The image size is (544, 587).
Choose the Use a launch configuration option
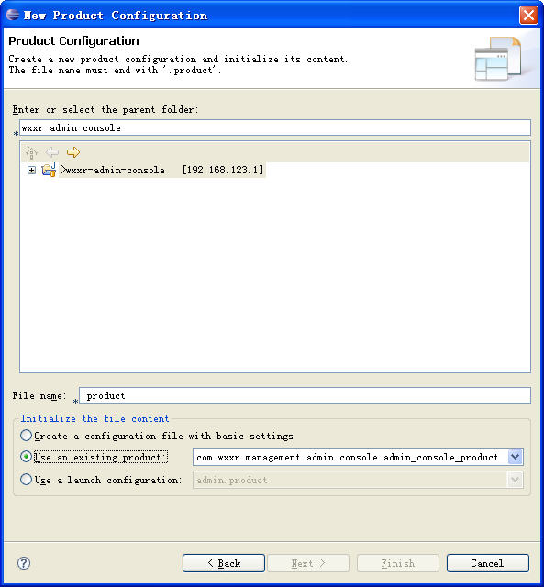[x=26, y=480]
